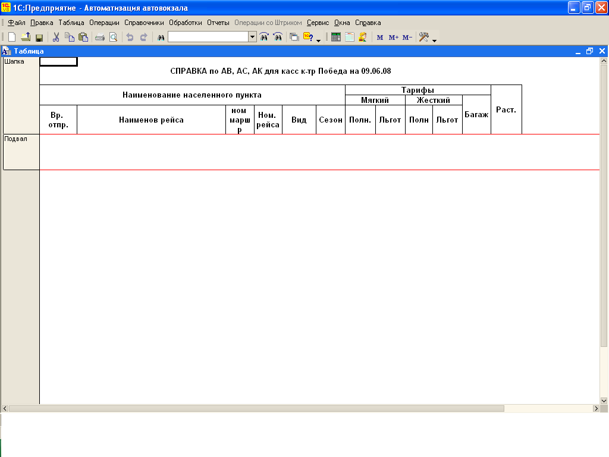Open the windows list toolbar icon

(294, 37)
